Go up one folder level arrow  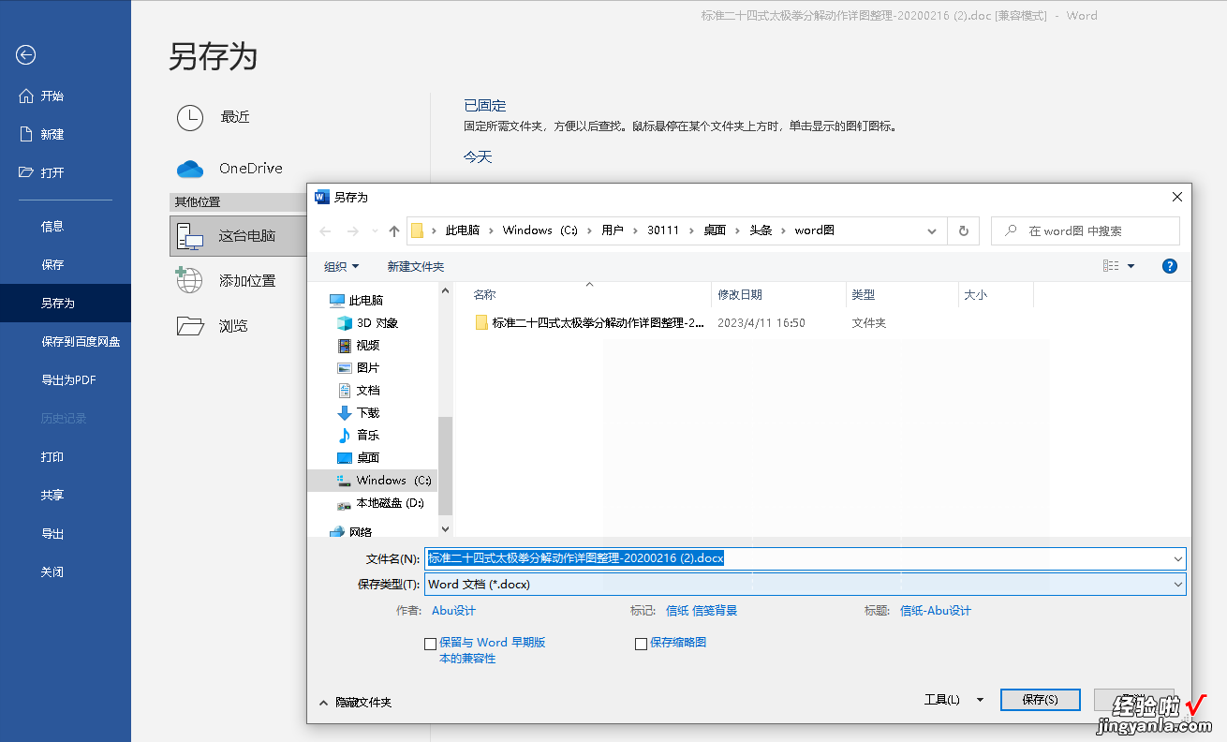[394, 230]
